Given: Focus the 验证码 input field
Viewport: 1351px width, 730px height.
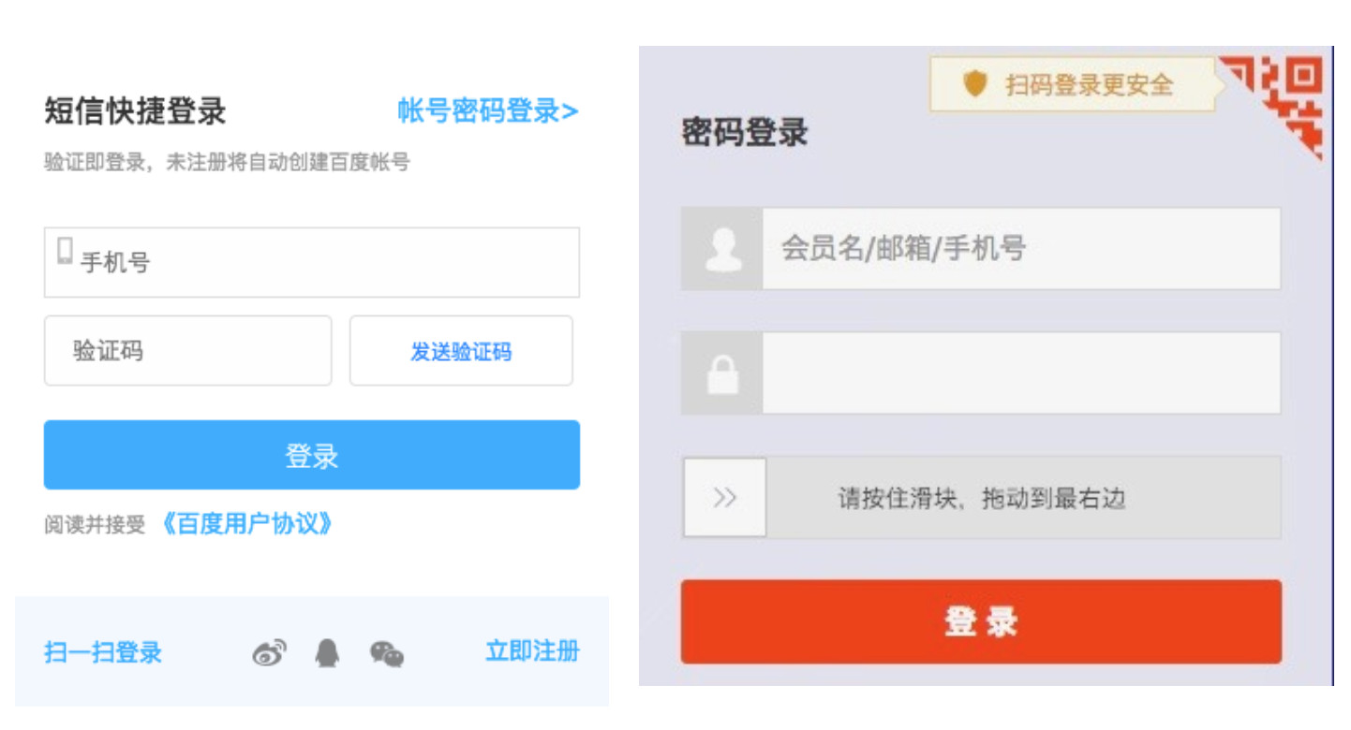Looking at the screenshot, I should (187, 352).
